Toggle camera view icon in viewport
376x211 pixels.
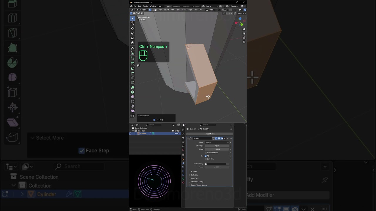point(244,38)
